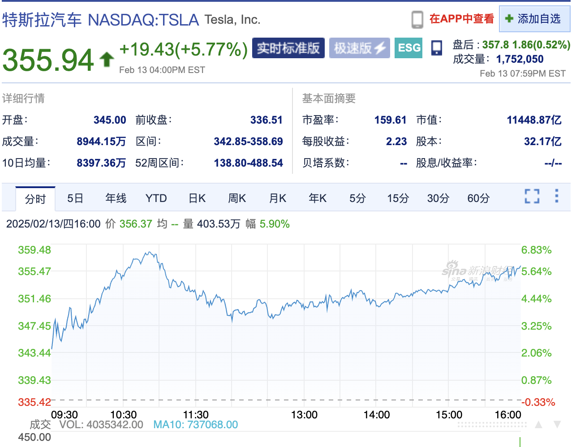Screen dimensions: 576x447
Task: Switch to the 月K chart tab
Action: [x=278, y=198]
